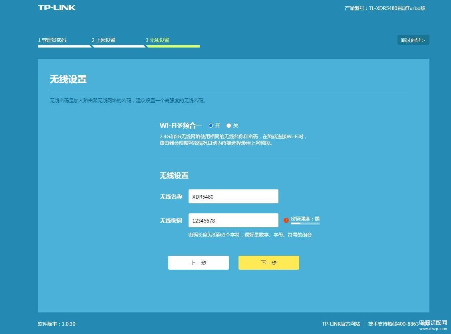Click the password strength bar

(x=305, y=223)
